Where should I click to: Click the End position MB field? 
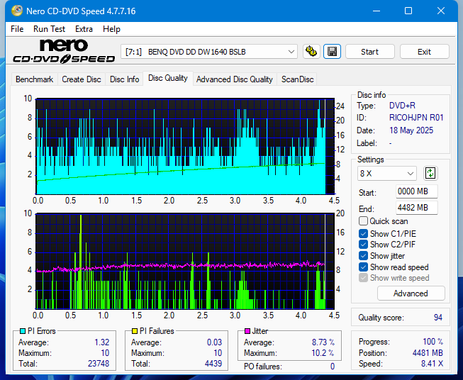(x=416, y=208)
